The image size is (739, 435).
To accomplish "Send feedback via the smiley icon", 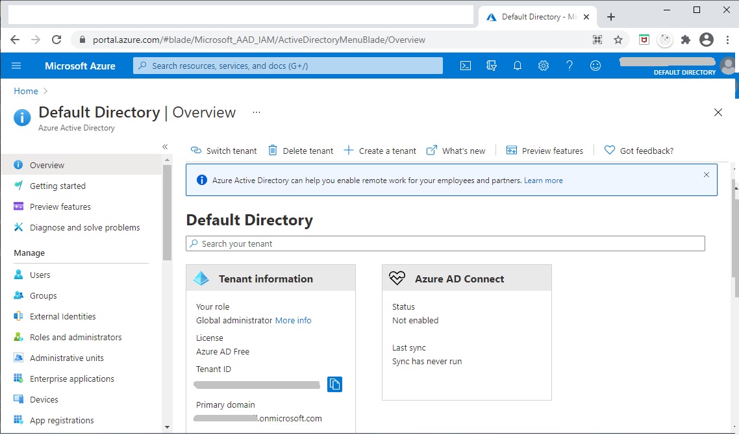I will coord(595,66).
